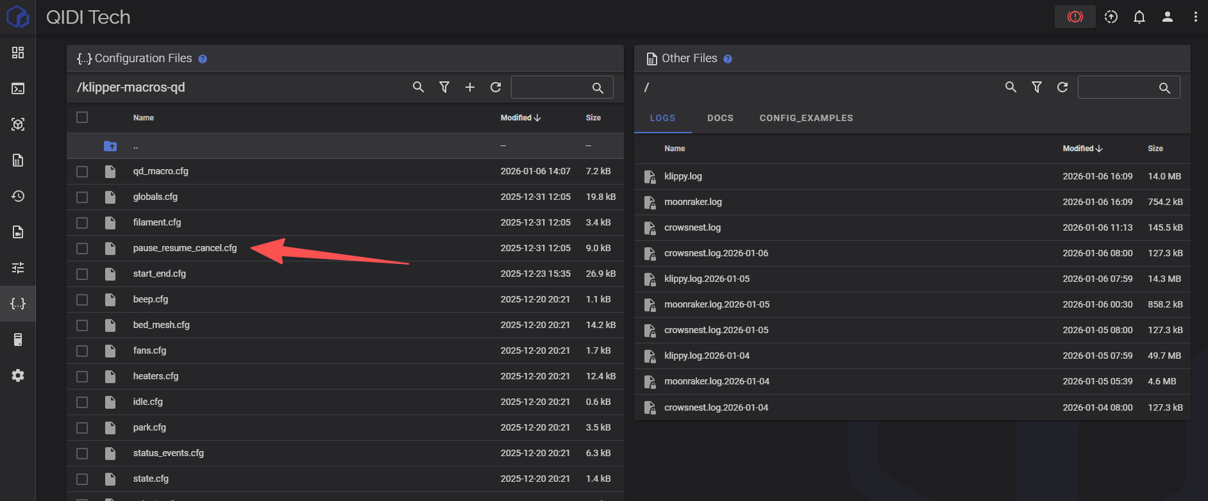This screenshot has height=501, width=1208.
Task: Open the print history sidebar icon
Action: (18, 196)
